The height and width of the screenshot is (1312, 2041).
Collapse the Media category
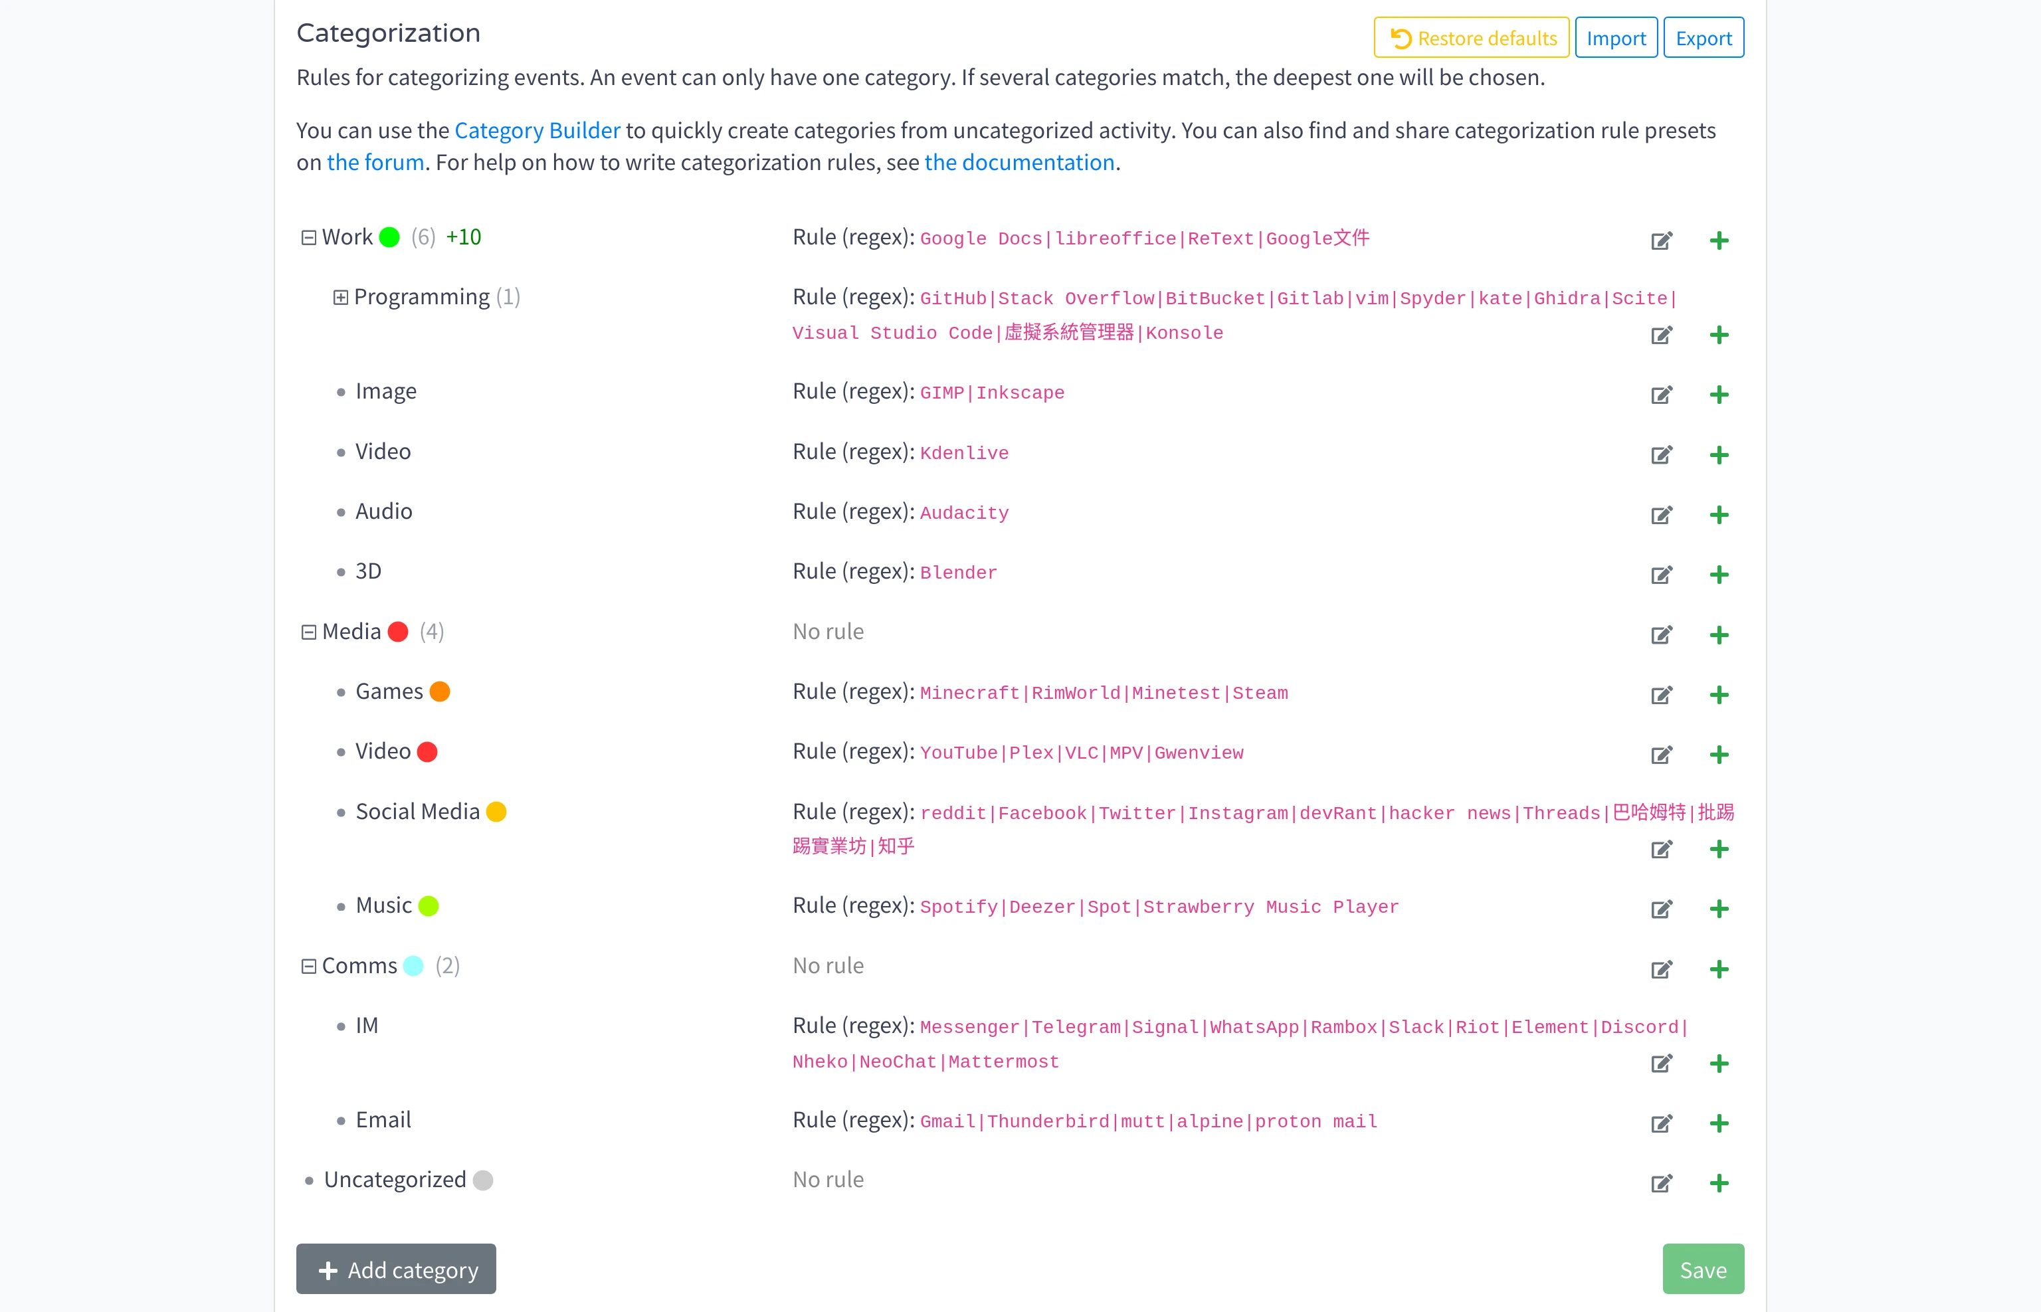point(308,632)
